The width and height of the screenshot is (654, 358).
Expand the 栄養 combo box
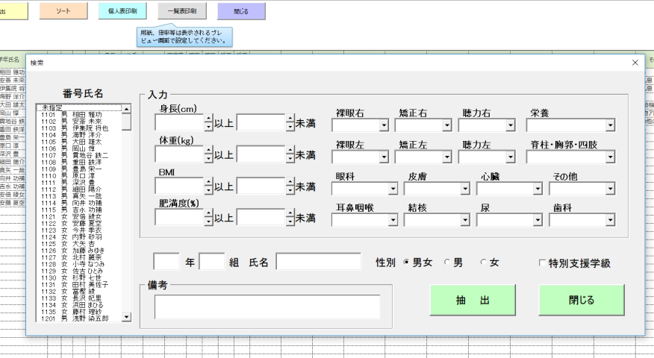point(610,126)
